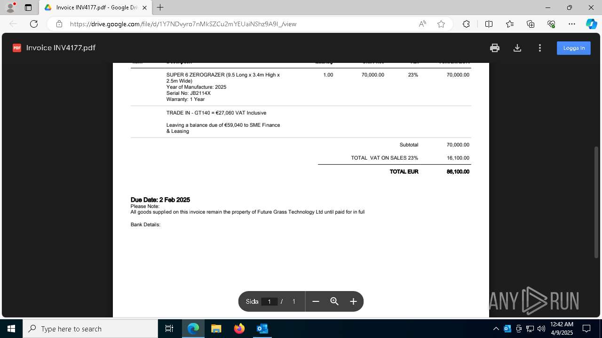Open the tab actions menu icon

(28, 8)
